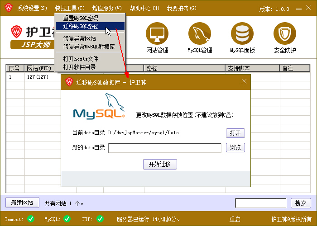Minimize the main 护卫神 window
Image resolution: width=317 pixels, height=226 pixels.
[x=298, y=9]
